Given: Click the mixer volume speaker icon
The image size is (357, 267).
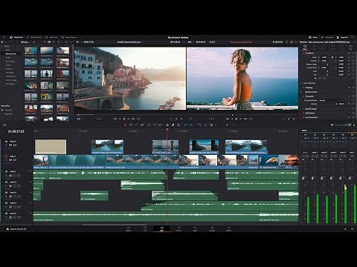Looking at the screenshot, I should coord(332,125).
